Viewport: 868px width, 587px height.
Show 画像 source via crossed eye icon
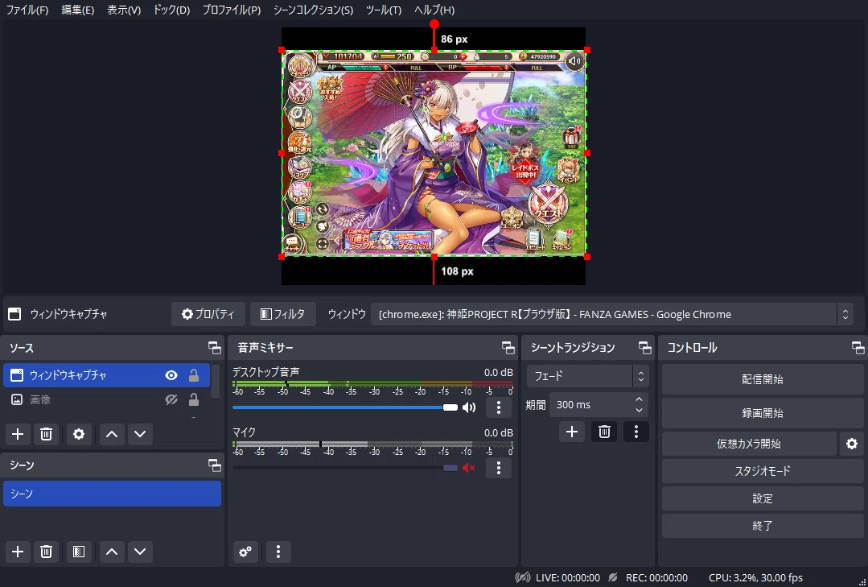(x=171, y=399)
